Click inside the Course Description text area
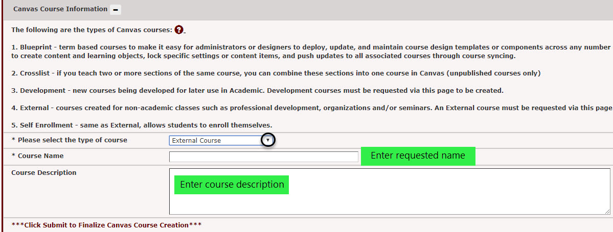613x232 pixels. pos(390,191)
